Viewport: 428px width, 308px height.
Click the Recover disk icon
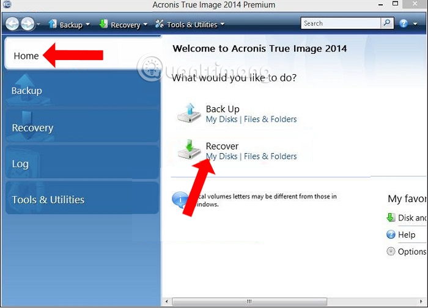coord(189,149)
